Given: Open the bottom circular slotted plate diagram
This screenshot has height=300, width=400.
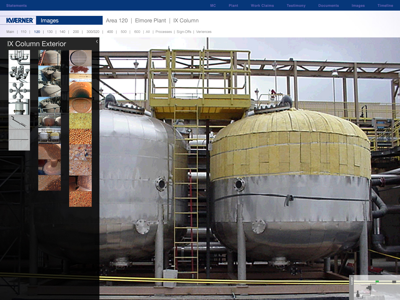Looking at the screenshot, I should tap(19, 140).
